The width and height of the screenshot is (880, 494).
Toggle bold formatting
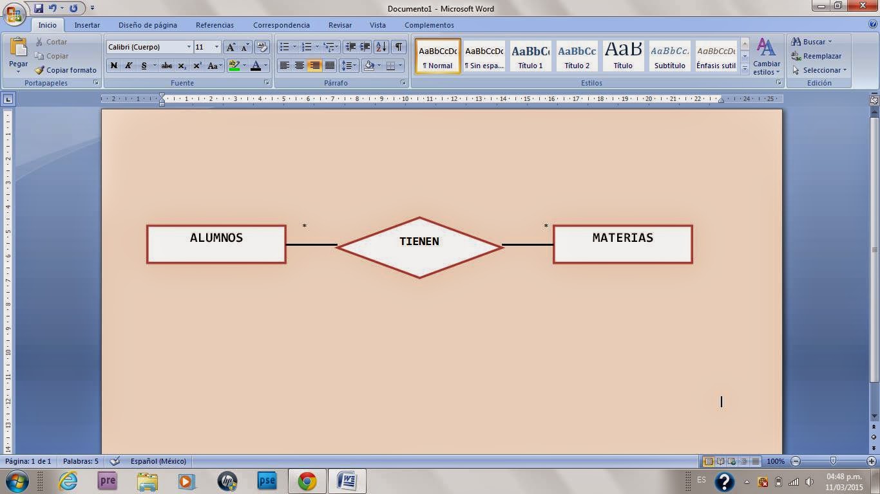click(x=114, y=66)
